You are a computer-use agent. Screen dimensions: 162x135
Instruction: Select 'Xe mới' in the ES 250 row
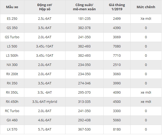tap(146, 19)
